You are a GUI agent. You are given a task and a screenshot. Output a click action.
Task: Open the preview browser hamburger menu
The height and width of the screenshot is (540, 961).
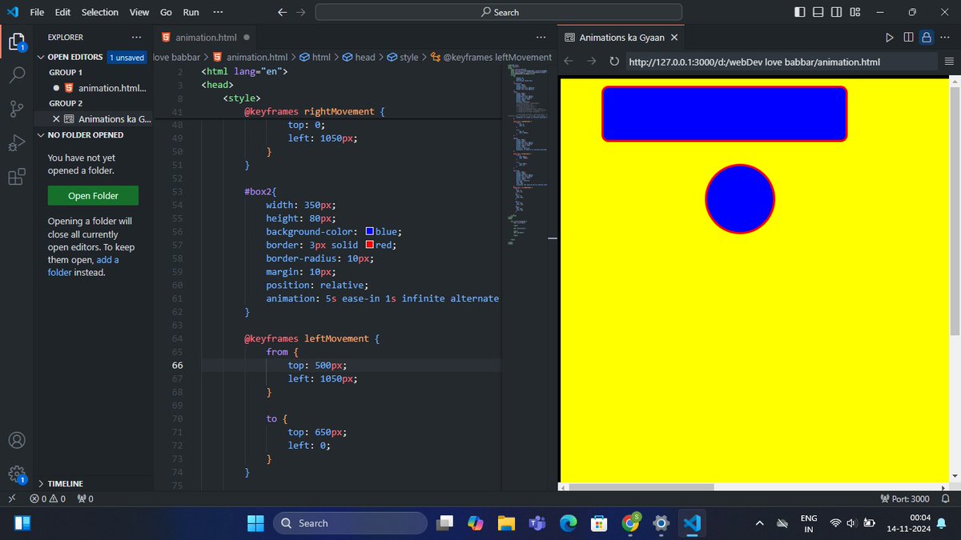tap(949, 62)
